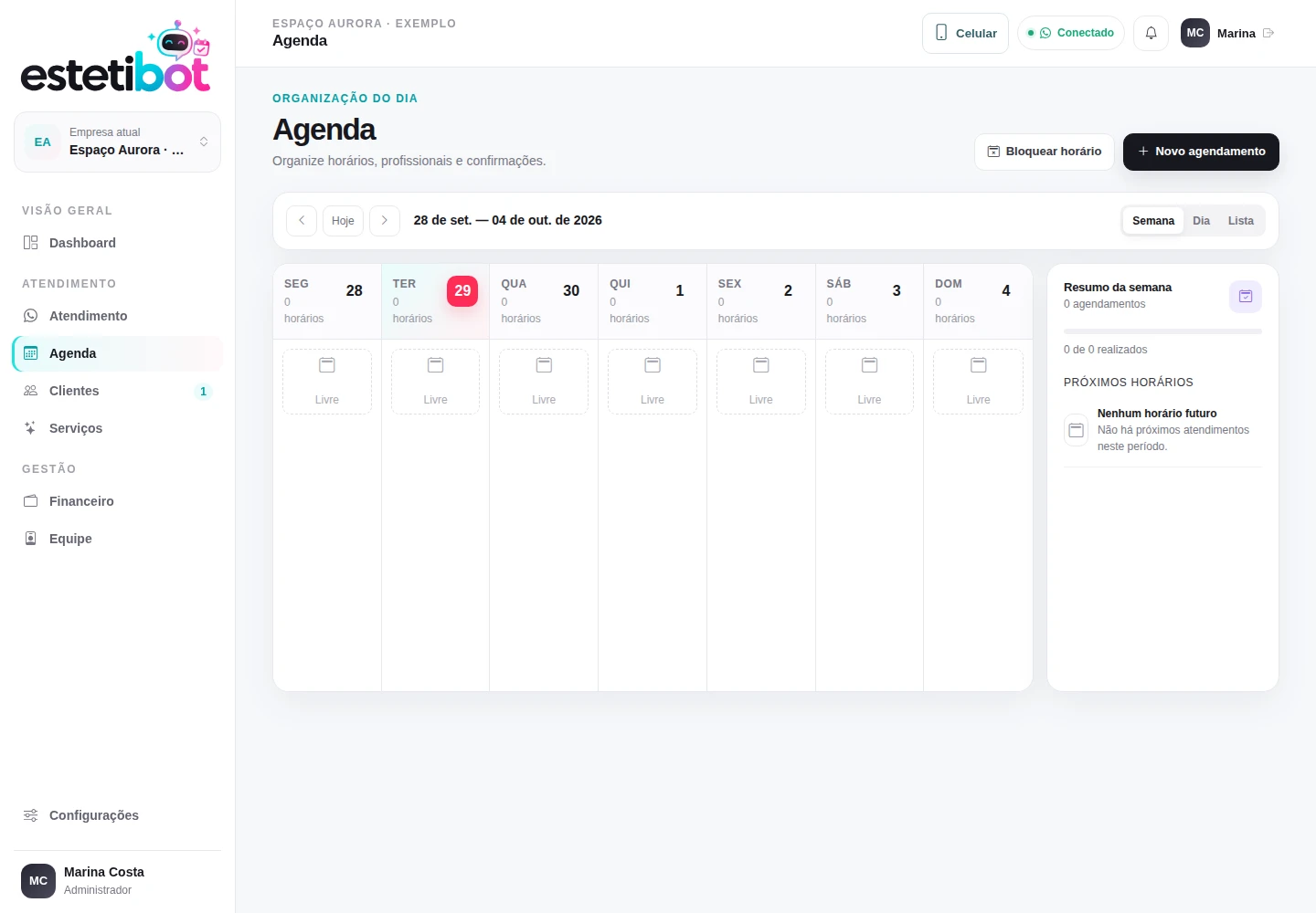Go to previous week arrow
Screen dimensions: 1316x913
click(302, 221)
